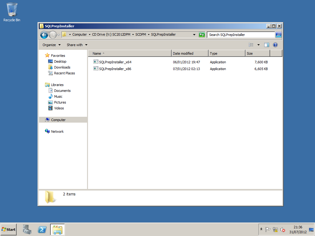Screen dimensions: 315x236
Task: Sort by Size column header
Action: coord(257,53)
